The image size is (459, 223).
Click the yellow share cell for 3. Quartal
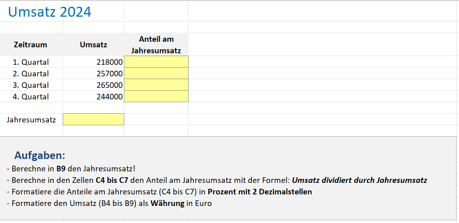(156, 85)
